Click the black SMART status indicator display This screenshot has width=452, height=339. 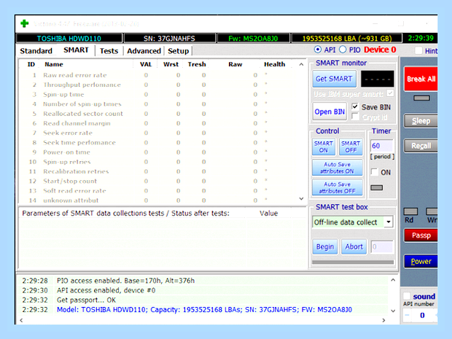click(x=377, y=79)
